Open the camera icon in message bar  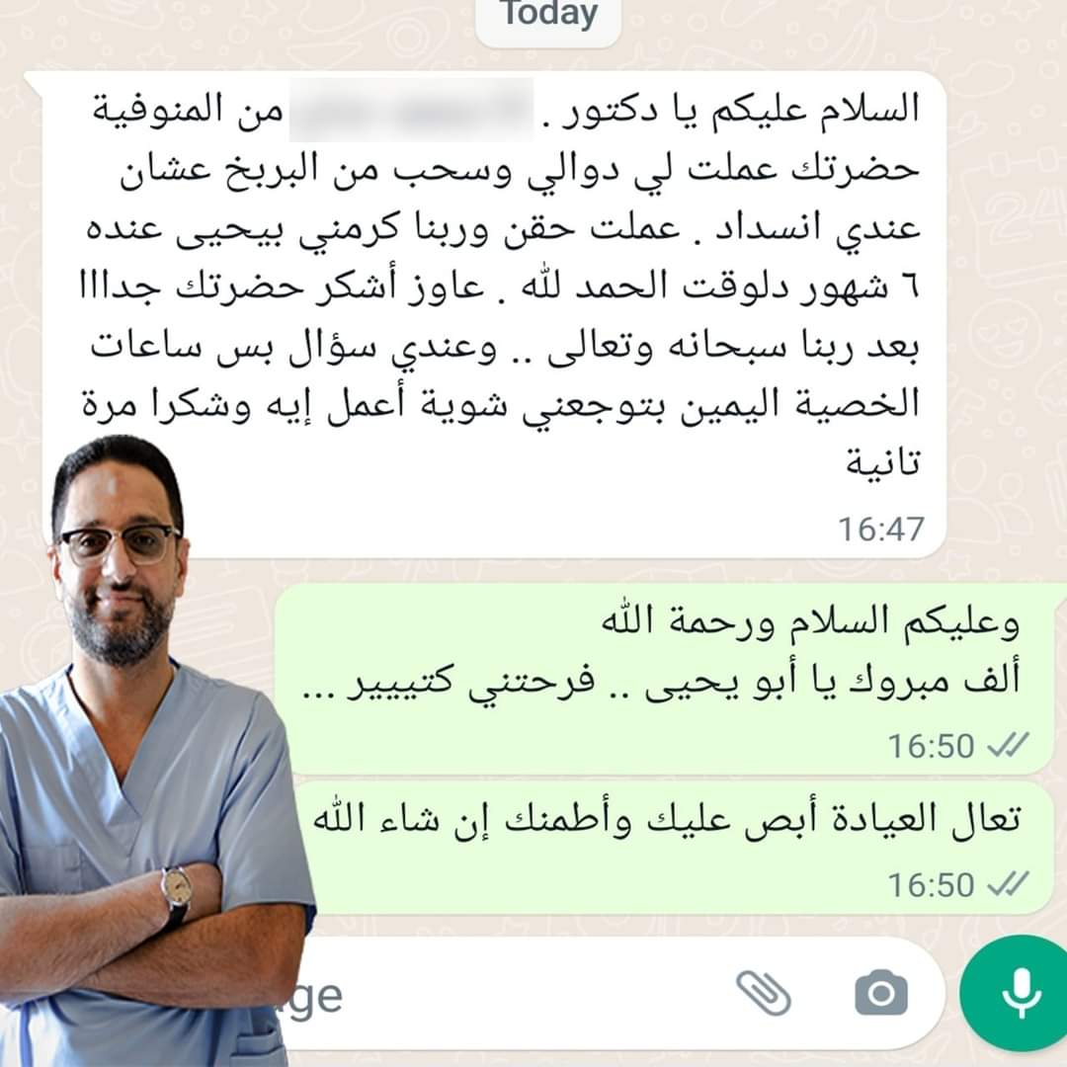click(x=881, y=993)
